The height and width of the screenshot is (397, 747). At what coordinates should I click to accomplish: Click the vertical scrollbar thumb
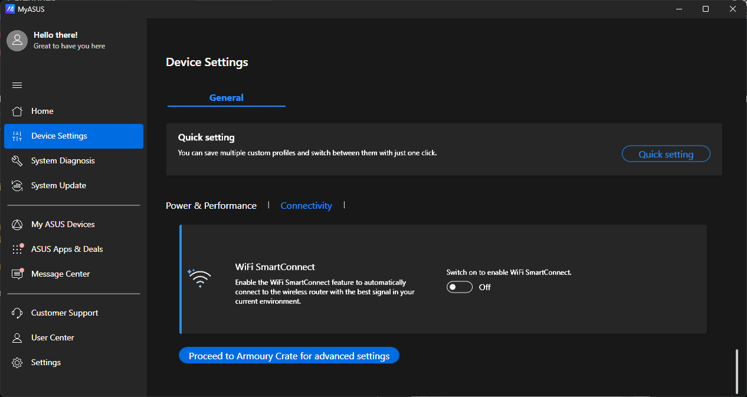(x=736, y=372)
